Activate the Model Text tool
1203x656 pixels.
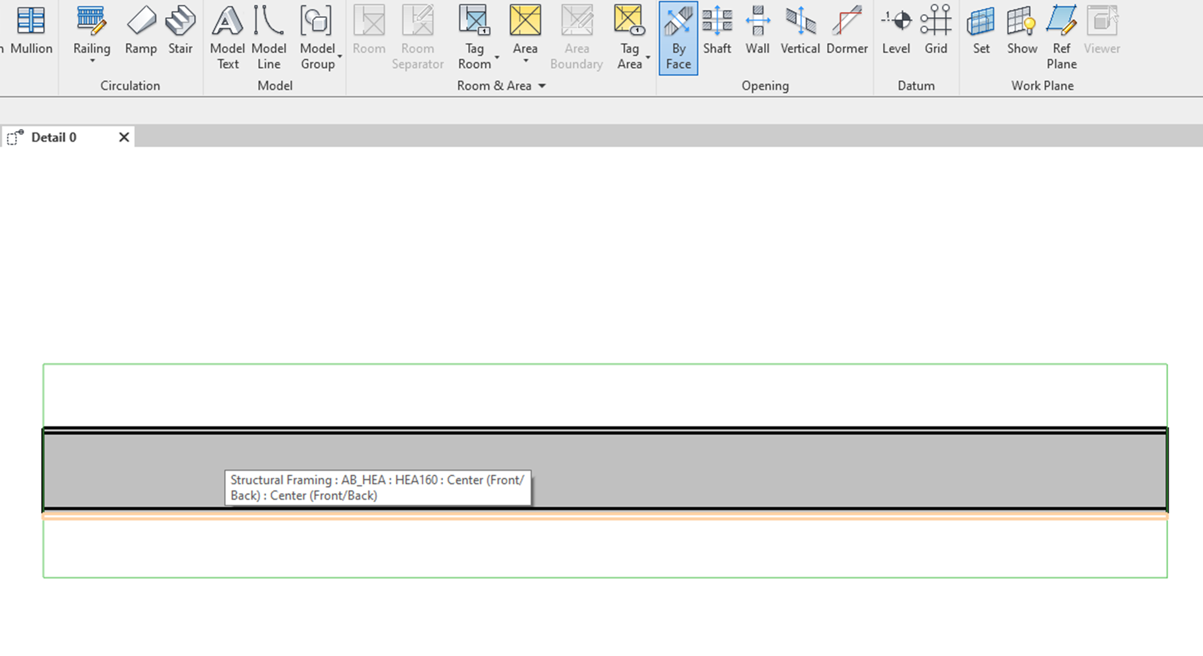coord(227,33)
